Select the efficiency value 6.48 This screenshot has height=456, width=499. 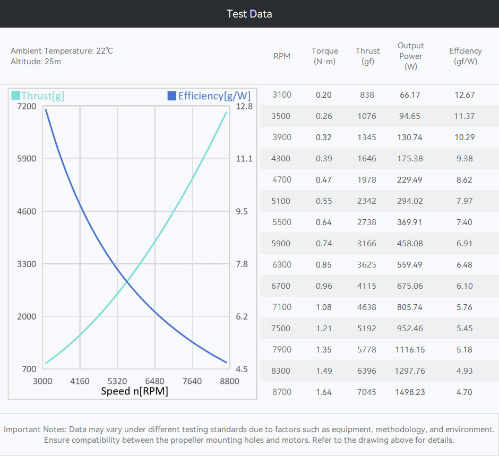click(464, 265)
